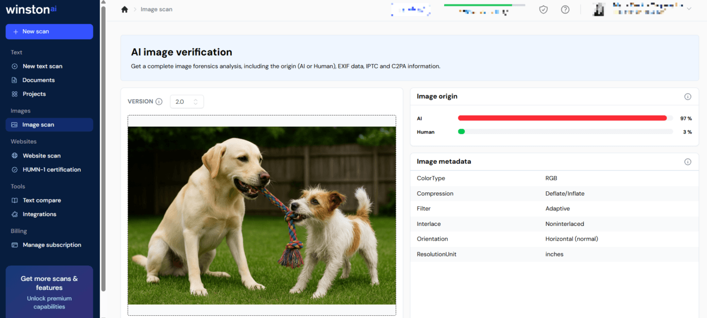Click the Projects grid icon
Screen dimensions: 707x318
(15, 94)
